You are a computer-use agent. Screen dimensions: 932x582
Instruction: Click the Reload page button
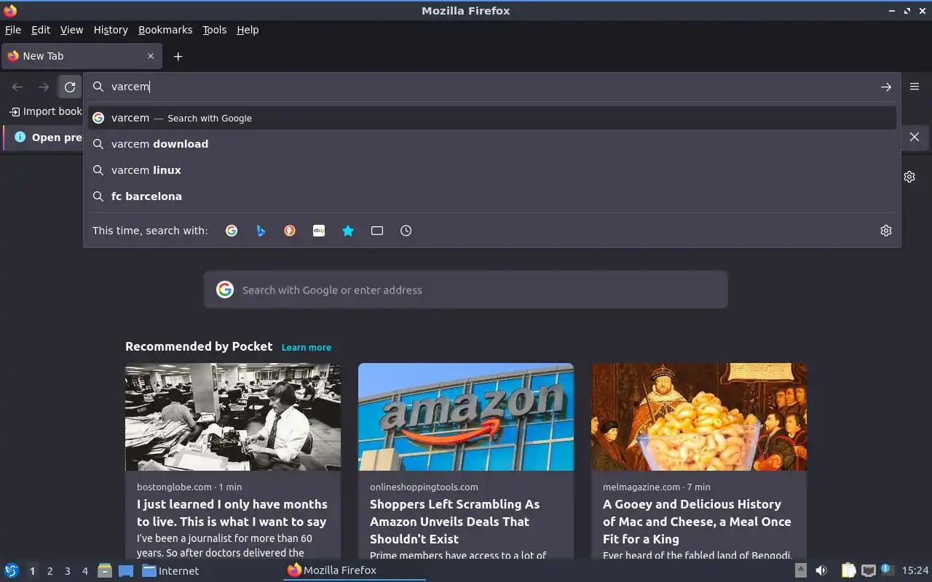(70, 87)
